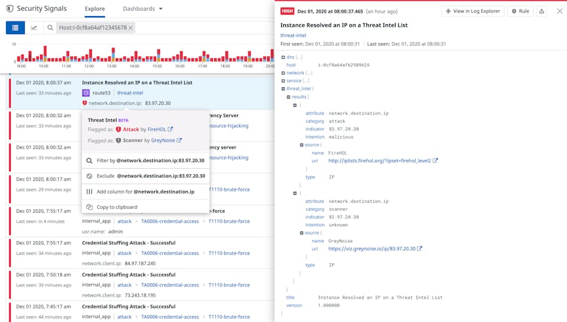Click 83.97.20.30 destination IP value
The width and height of the screenshot is (567, 322).
tap(158, 103)
